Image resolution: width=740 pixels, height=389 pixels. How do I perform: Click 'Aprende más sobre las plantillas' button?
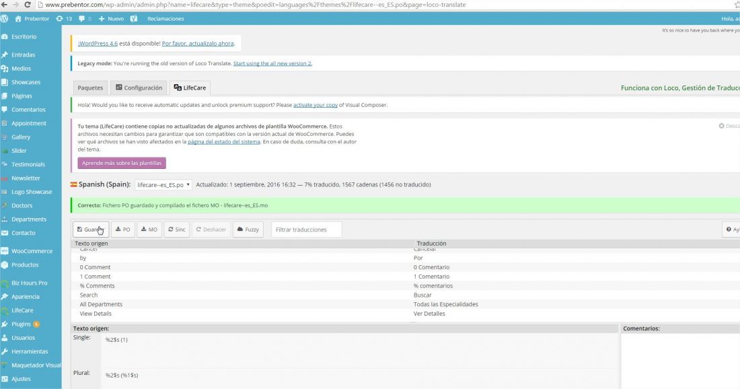122,163
